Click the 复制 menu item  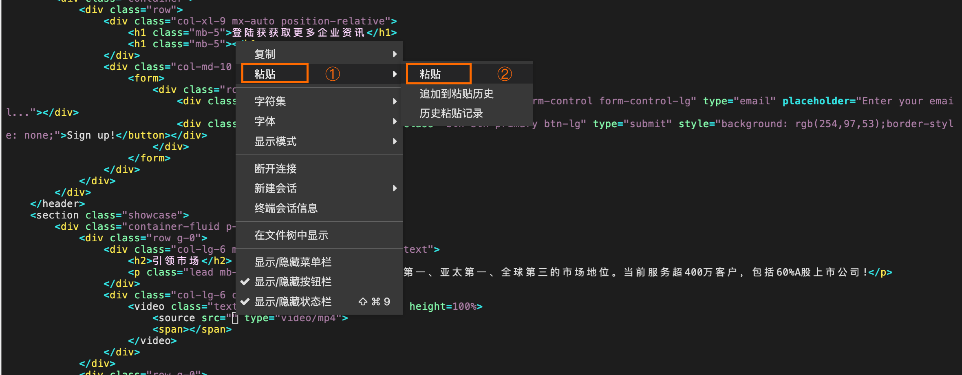(265, 54)
